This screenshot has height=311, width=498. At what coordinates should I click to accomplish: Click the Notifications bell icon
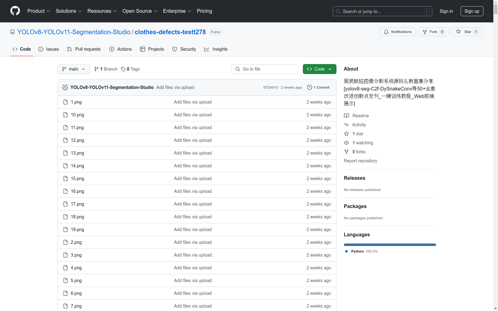pyautogui.click(x=386, y=32)
